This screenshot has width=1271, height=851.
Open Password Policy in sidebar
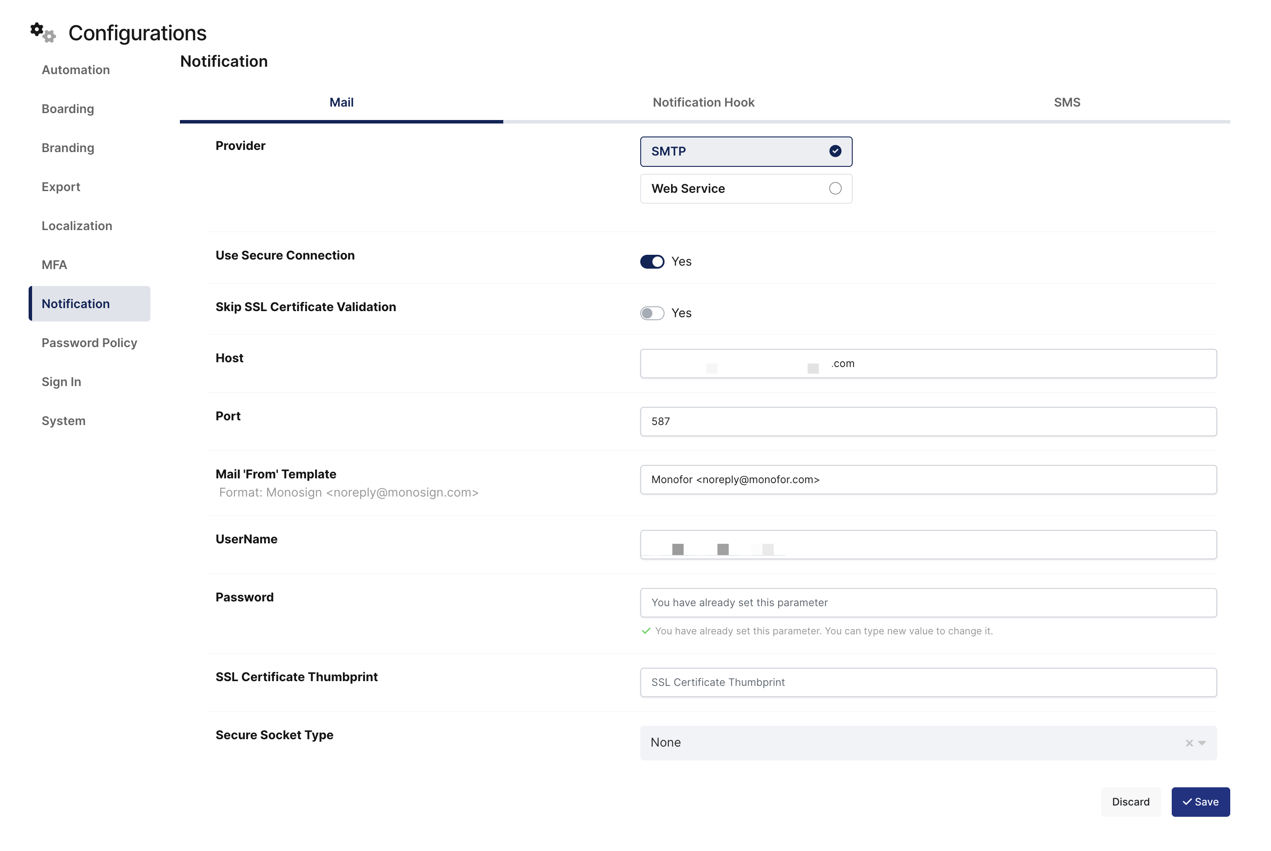pos(90,342)
